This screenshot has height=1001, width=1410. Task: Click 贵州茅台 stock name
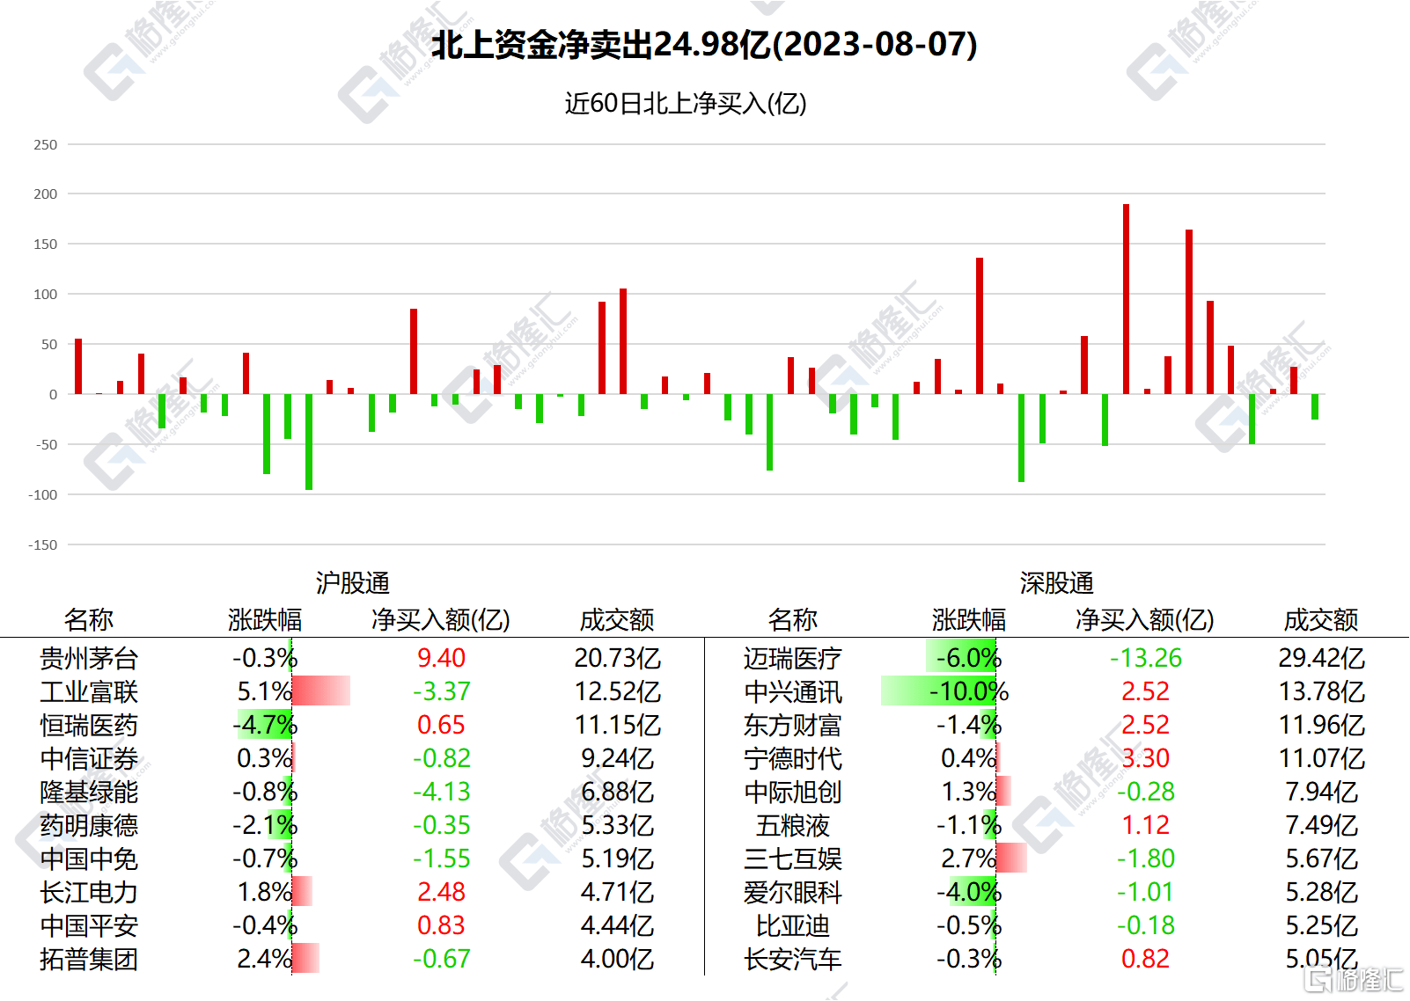pyautogui.click(x=89, y=658)
